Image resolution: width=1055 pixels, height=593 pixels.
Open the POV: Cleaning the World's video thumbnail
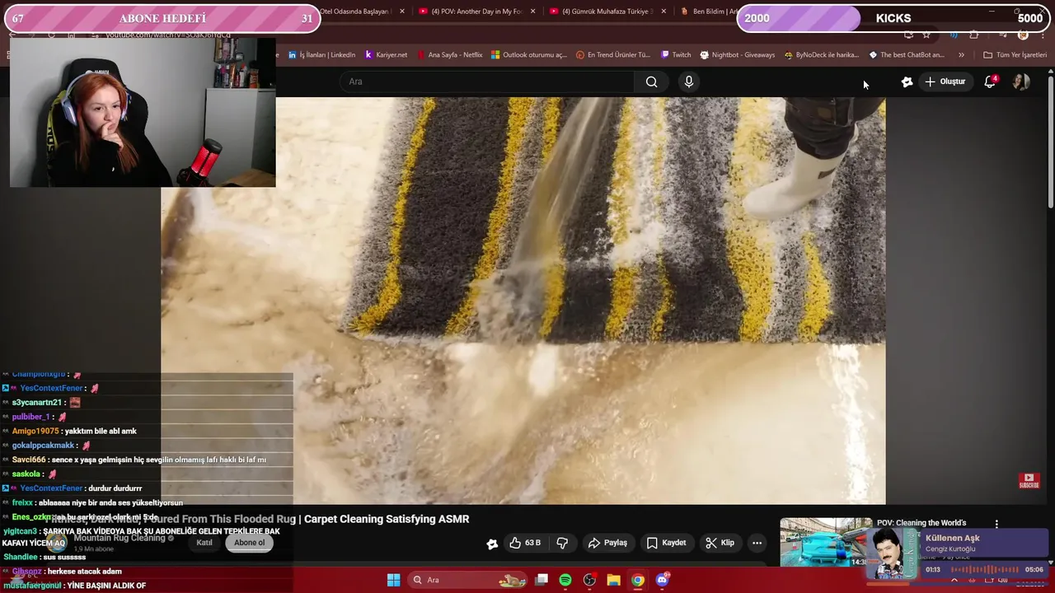[x=826, y=543]
